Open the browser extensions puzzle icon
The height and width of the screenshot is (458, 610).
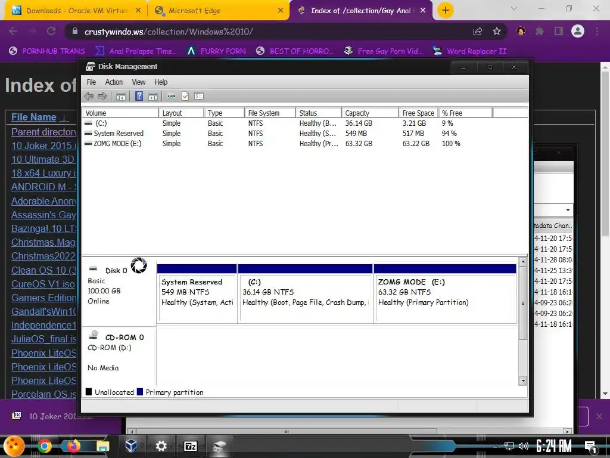click(540, 31)
